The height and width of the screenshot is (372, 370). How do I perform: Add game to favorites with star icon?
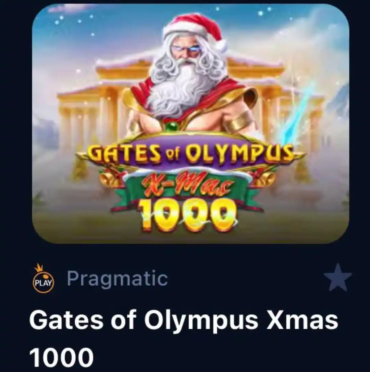click(337, 278)
